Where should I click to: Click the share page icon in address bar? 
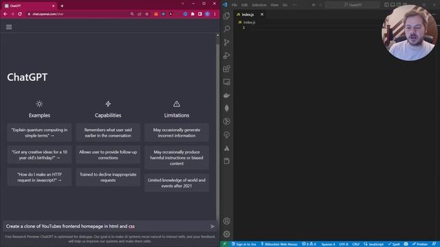point(140,14)
